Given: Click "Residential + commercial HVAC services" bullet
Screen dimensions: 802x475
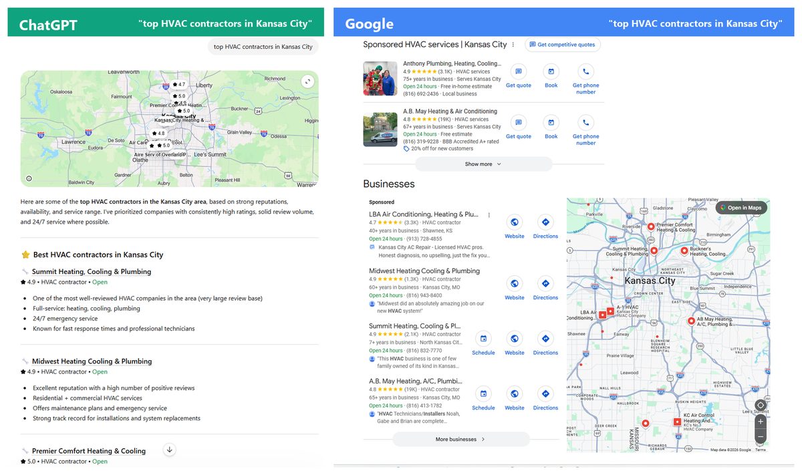Looking at the screenshot, I should [88, 398].
